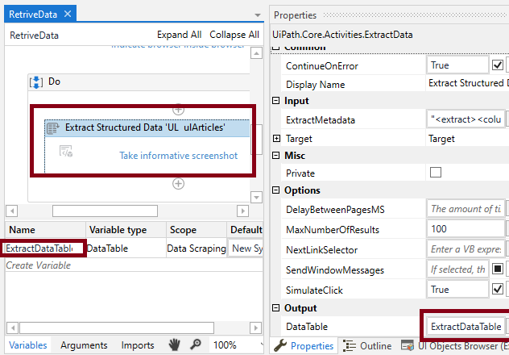The width and height of the screenshot is (509, 355).
Task: Edit the Display Name value
Action: pyautogui.click(x=467, y=84)
